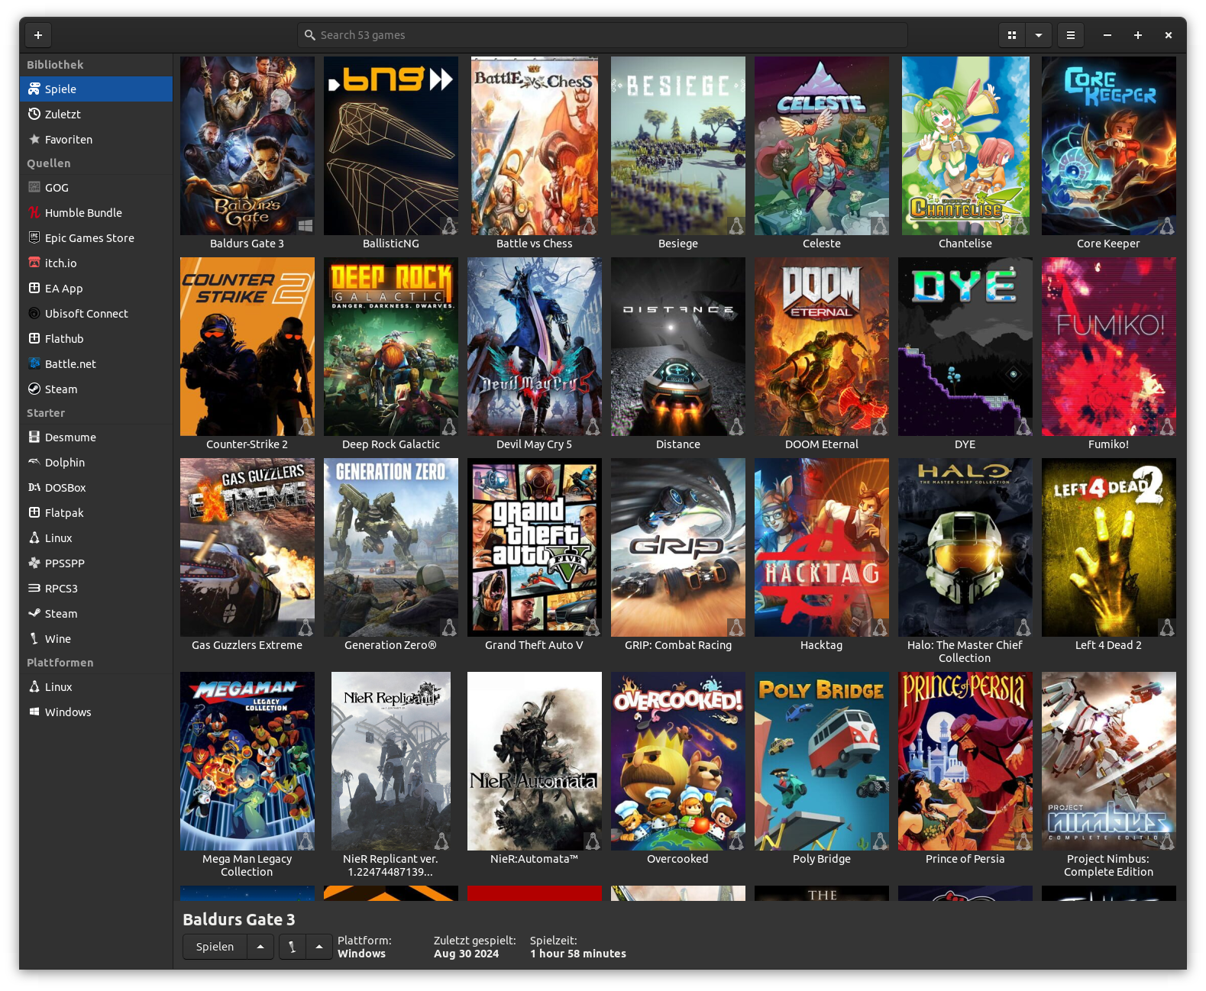
Task: Select Poly Bridge cover
Action: 822,761
